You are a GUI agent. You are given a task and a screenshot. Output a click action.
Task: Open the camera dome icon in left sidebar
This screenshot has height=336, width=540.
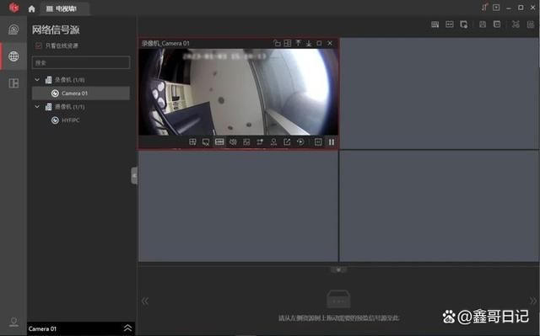tap(13, 29)
